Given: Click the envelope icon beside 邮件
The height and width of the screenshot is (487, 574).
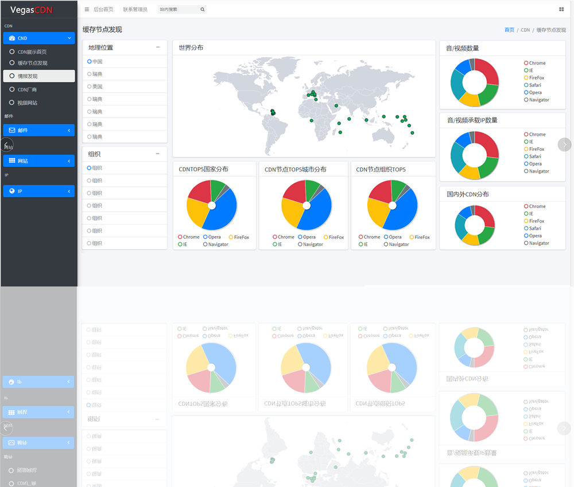Looking at the screenshot, I should tap(12, 130).
